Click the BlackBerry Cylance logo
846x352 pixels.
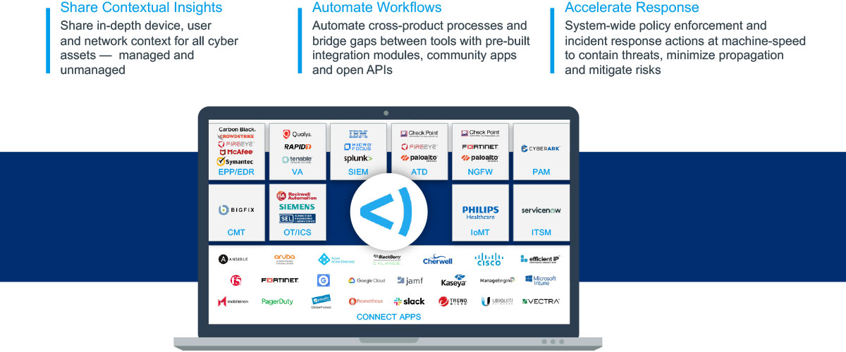tap(387, 259)
